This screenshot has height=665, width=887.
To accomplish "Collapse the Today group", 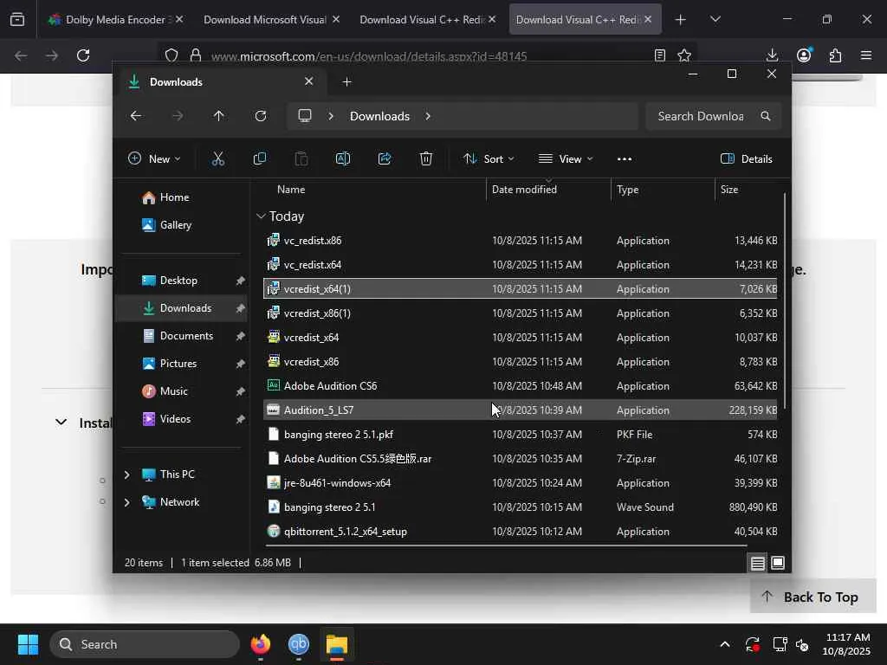I will pos(261,216).
